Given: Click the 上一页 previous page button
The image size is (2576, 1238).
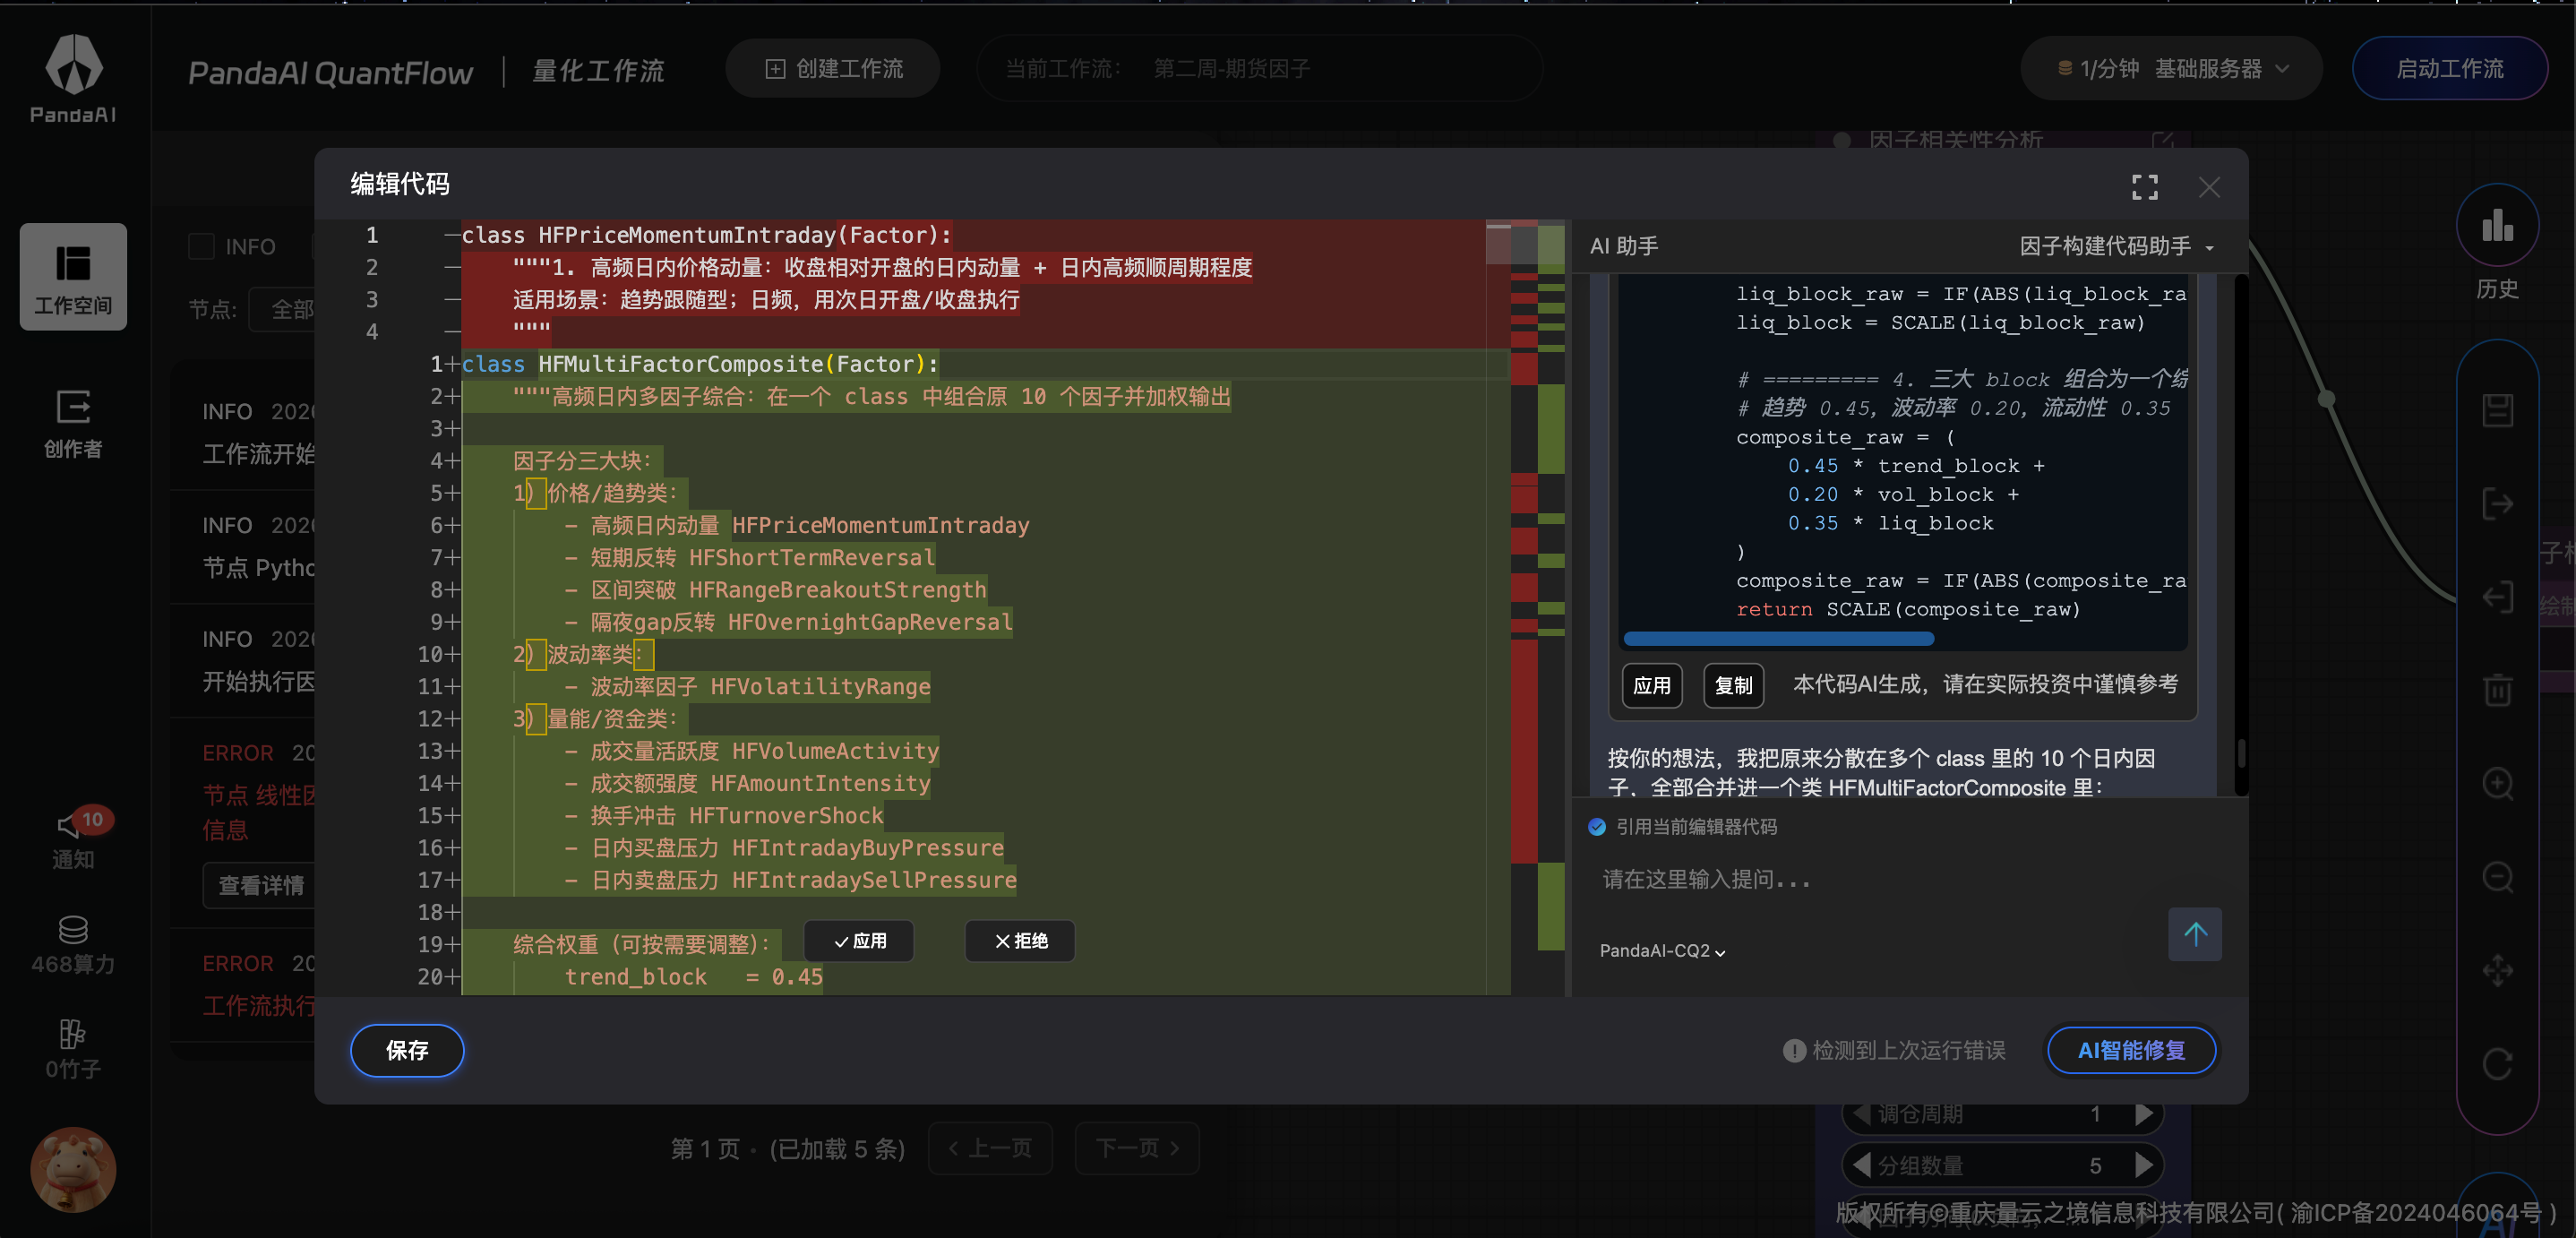Looking at the screenshot, I should tap(990, 1148).
